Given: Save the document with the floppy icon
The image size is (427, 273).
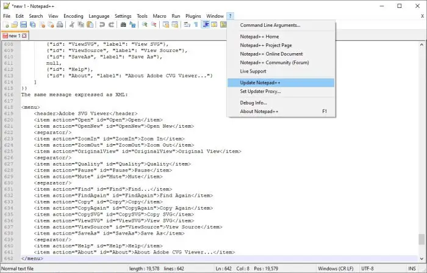Looking at the screenshot, I should pyautogui.click(x=24, y=25).
